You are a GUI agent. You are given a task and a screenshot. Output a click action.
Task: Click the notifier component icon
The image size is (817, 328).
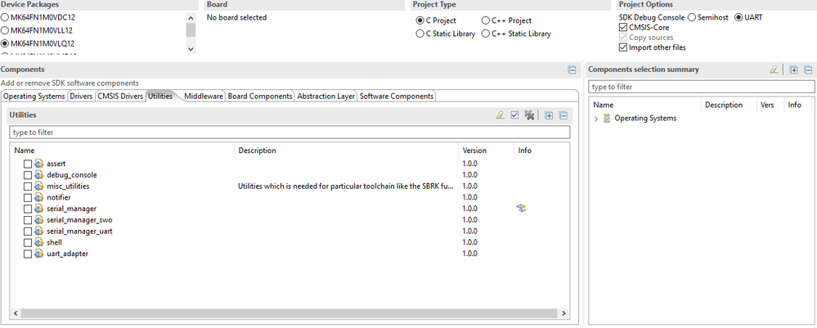click(39, 198)
